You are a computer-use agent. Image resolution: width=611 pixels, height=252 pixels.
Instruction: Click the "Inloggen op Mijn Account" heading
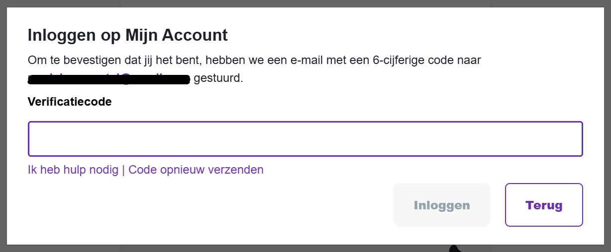[x=127, y=35]
